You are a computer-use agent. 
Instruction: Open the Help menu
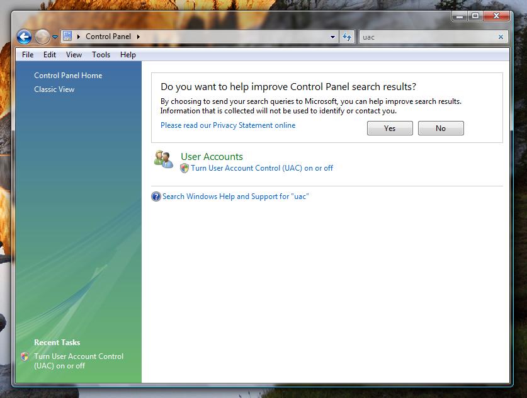128,55
